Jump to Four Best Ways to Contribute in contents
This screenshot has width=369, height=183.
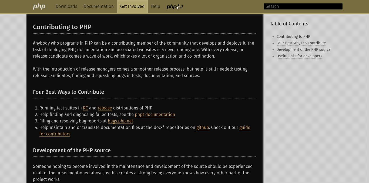click(x=301, y=43)
